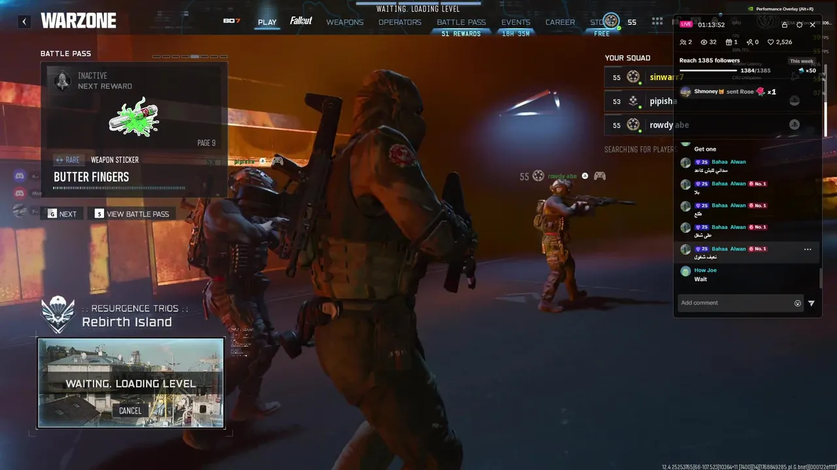Go back with the arrow beside WARZONE
The width and height of the screenshot is (837, 470).
point(24,22)
